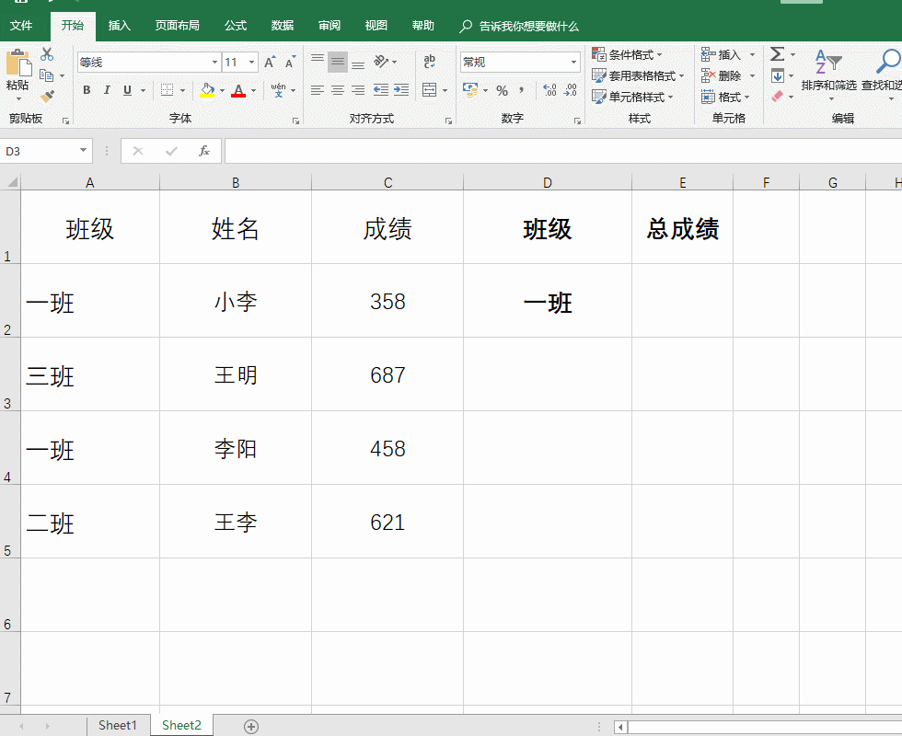Open font size 11 dropdown
Screen dimensions: 902x736
(x=251, y=63)
